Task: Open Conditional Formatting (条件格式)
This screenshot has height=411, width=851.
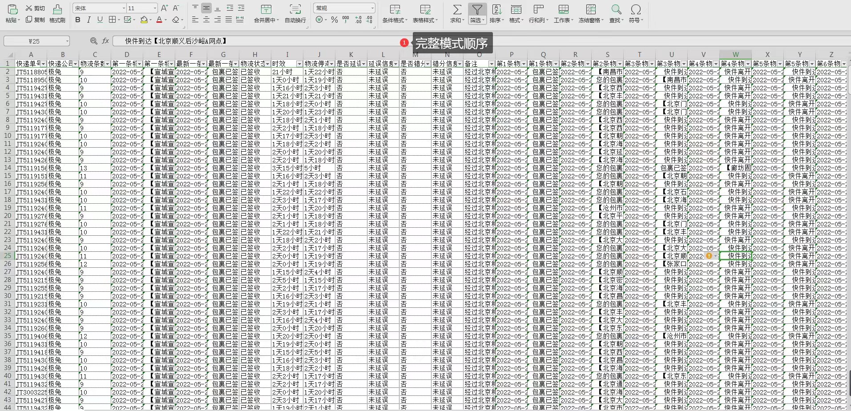Action: pos(394,13)
